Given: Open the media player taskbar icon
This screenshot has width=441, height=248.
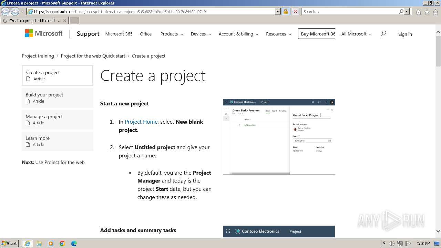Looking at the screenshot, I should [51, 244].
